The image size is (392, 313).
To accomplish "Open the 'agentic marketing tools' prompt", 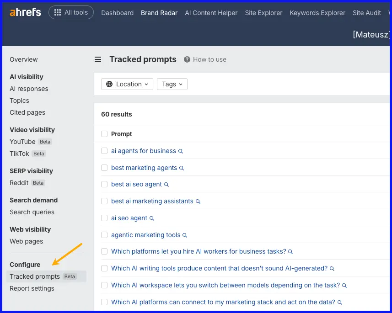I will click(x=146, y=235).
